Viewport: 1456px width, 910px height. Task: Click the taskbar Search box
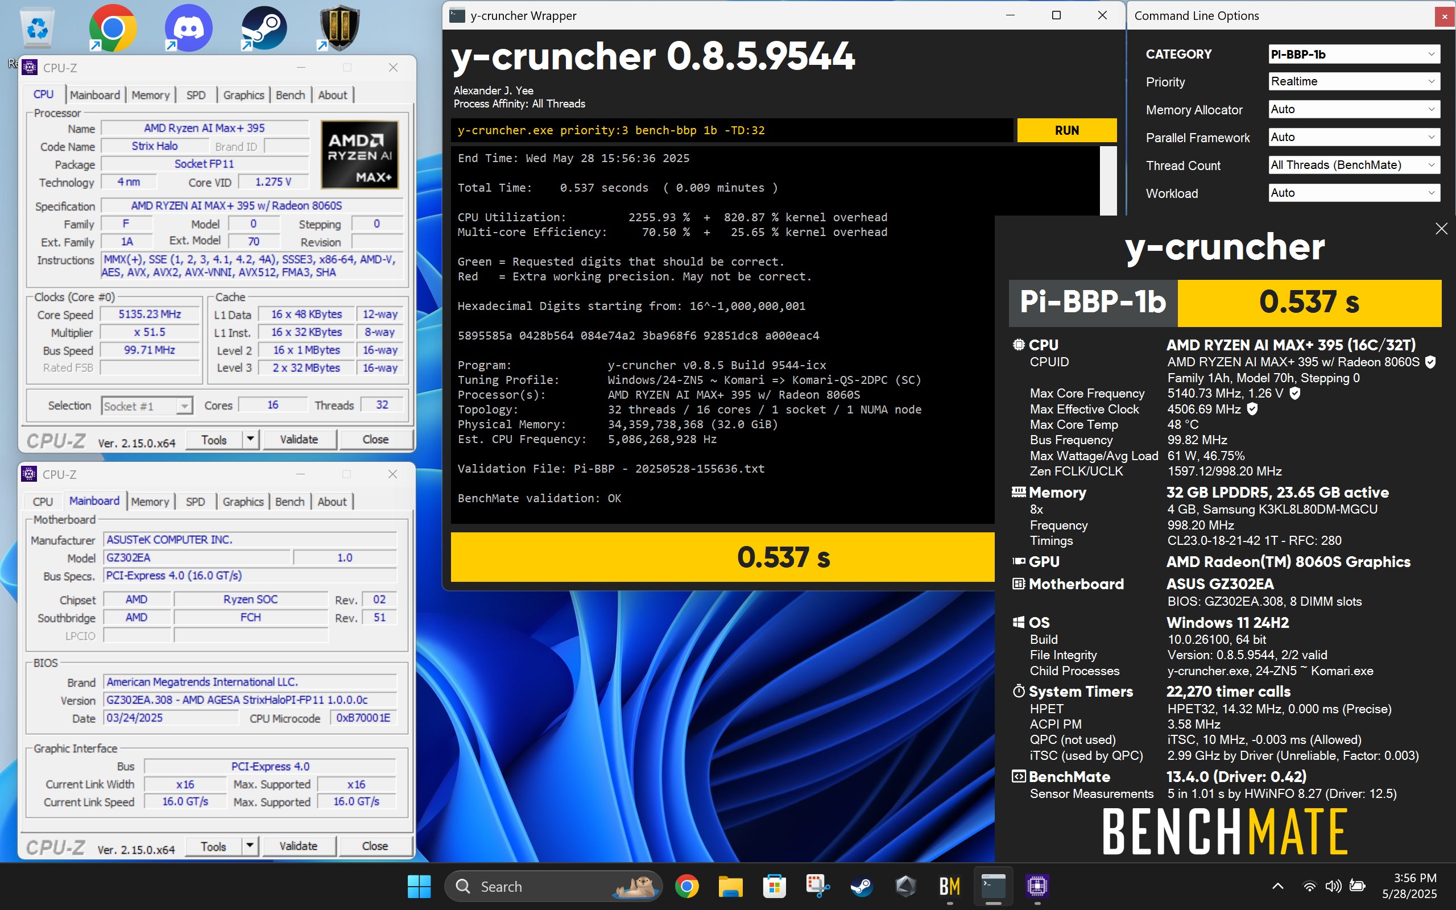(x=553, y=886)
